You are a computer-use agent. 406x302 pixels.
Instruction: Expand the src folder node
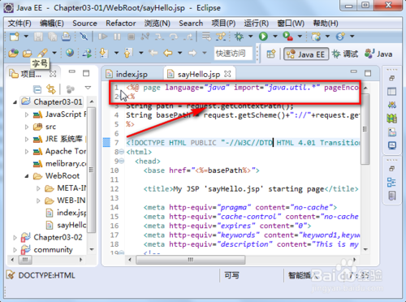point(27,127)
